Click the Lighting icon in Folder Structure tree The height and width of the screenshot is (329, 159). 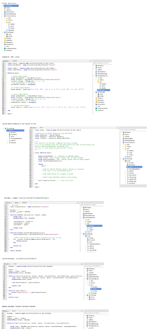click(x=5, y=10)
